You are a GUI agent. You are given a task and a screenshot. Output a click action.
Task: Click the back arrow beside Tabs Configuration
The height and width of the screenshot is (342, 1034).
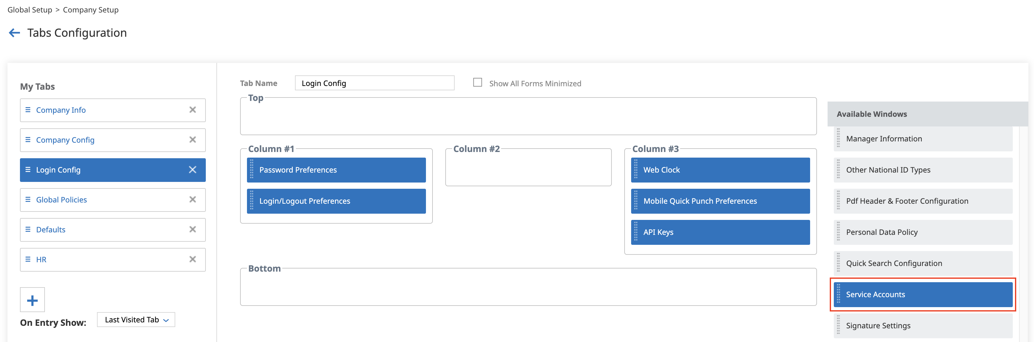[x=14, y=33]
